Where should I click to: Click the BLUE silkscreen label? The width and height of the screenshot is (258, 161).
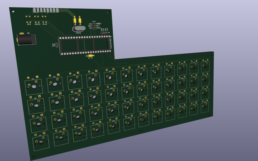click(45, 24)
